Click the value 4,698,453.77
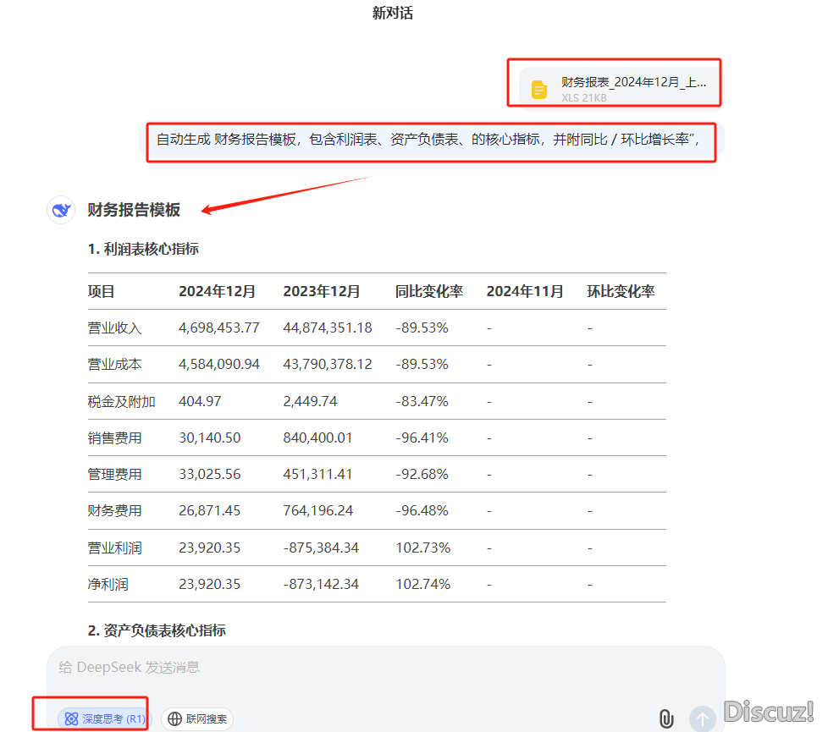The height and width of the screenshot is (732, 828). tap(219, 327)
